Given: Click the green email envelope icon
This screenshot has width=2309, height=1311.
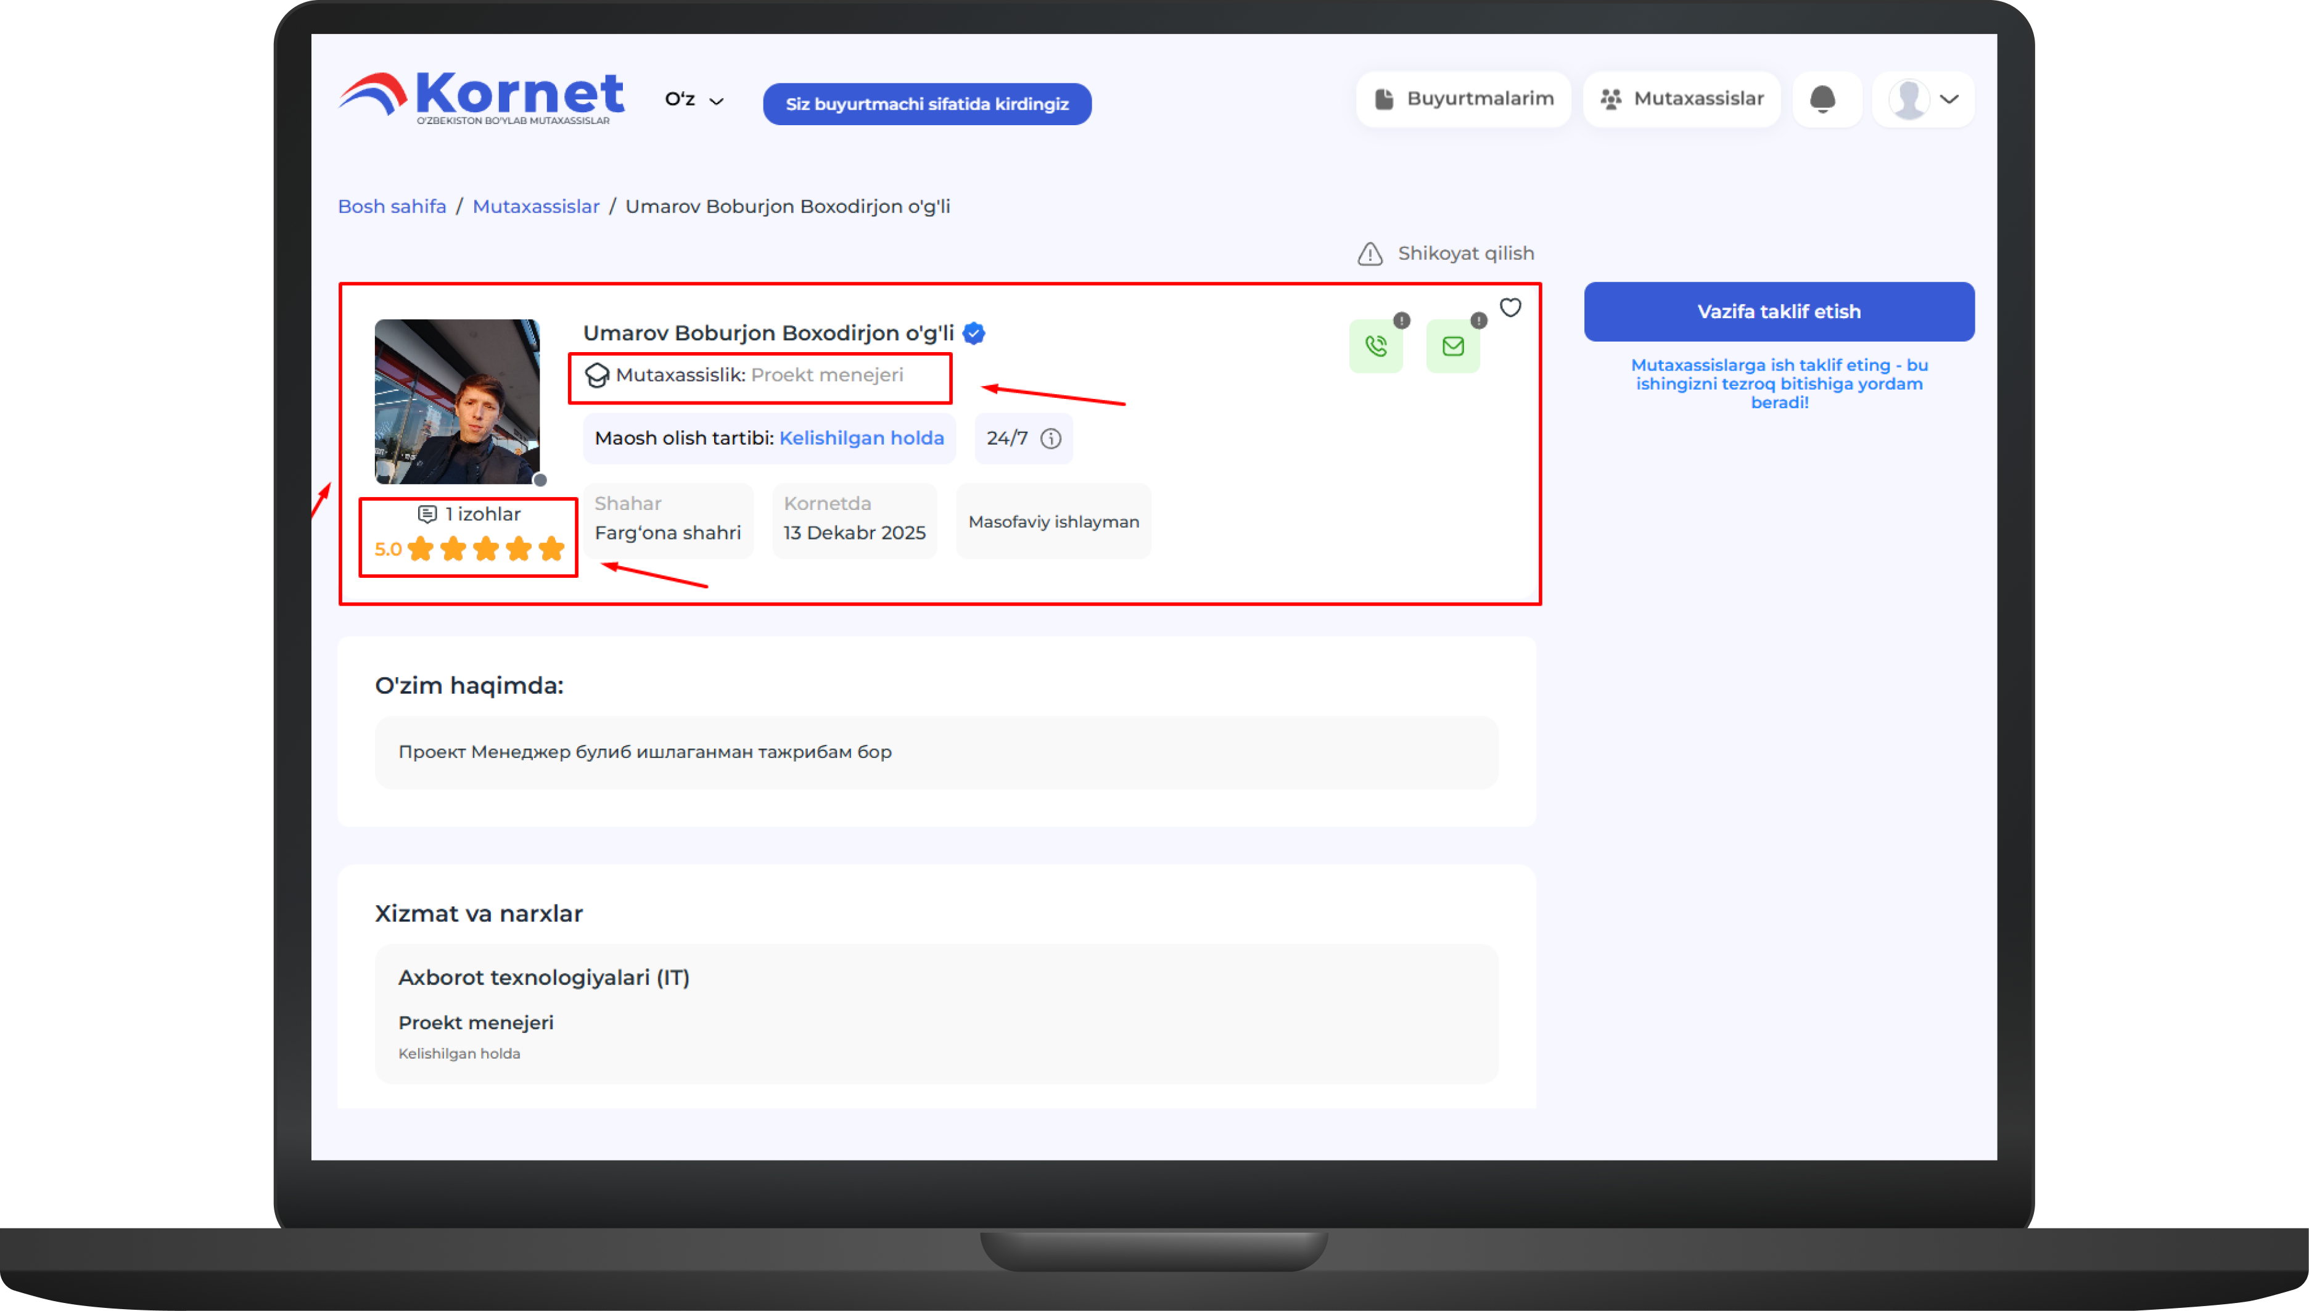Looking at the screenshot, I should pyautogui.click(x=1452, y=347).
